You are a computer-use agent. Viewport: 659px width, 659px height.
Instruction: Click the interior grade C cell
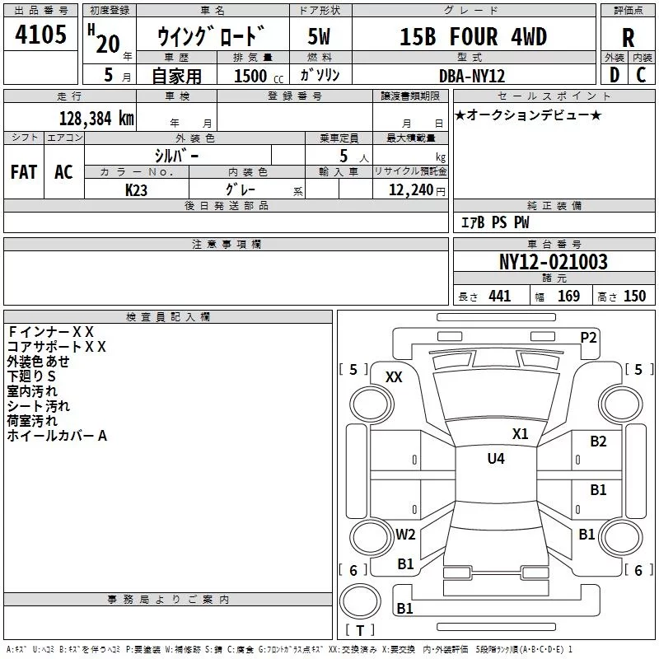click(x=641, y=75)
